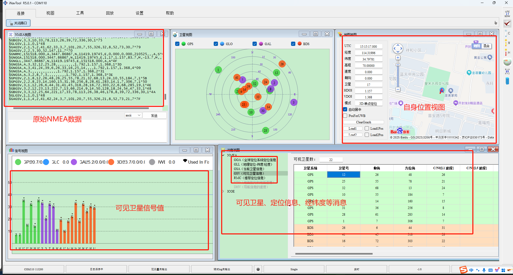The width and height of the screenshot is (513, 275).
Task: Click the map pan control arrows
Action: tap(398, 49)
